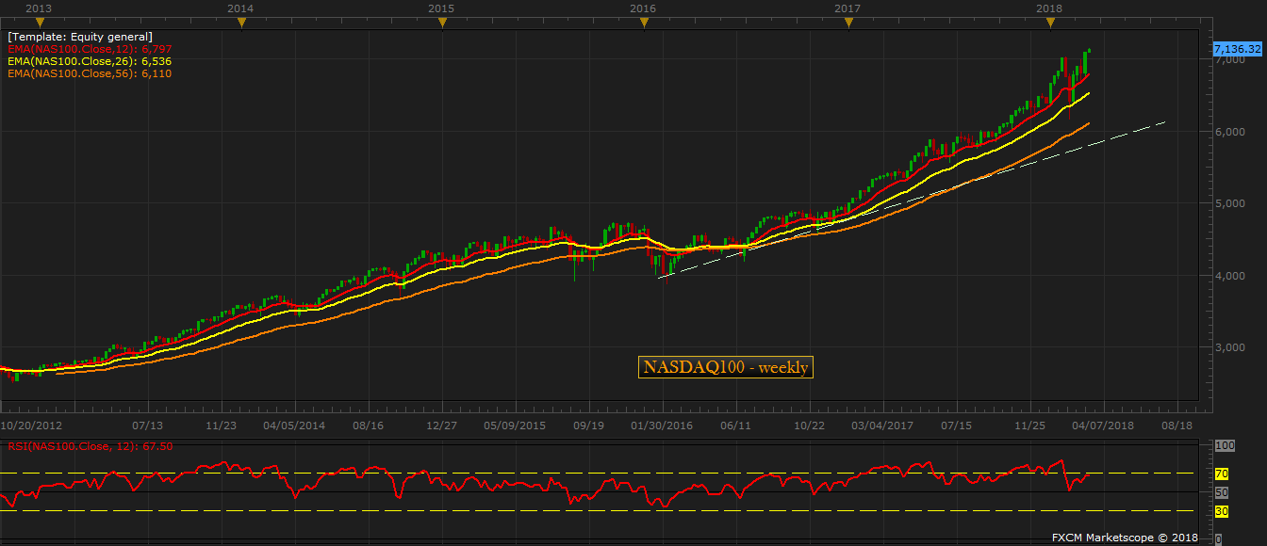The width and height of the screenshot is (1267, 546).
Task: Click the blue 7,136.32 current price tag
Action: pyautogui.click(x=1237, y=47)
